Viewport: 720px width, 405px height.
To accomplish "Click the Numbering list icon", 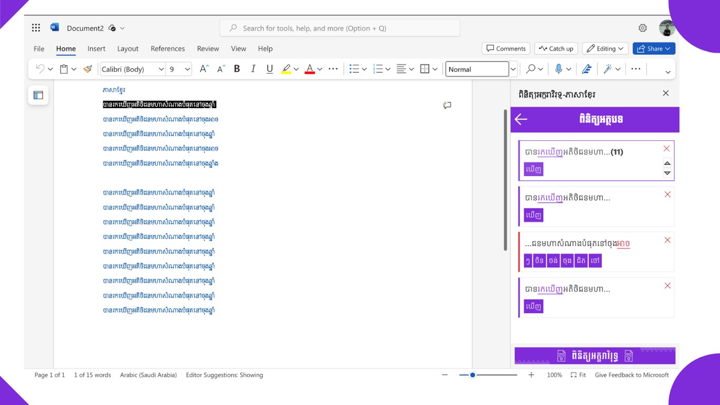I will point(377,69).
